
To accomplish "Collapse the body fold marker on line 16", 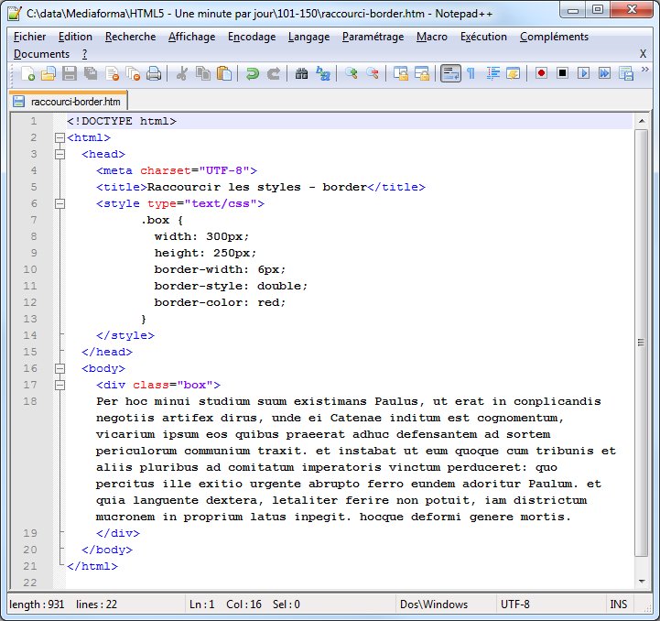I will pos(60,369).
